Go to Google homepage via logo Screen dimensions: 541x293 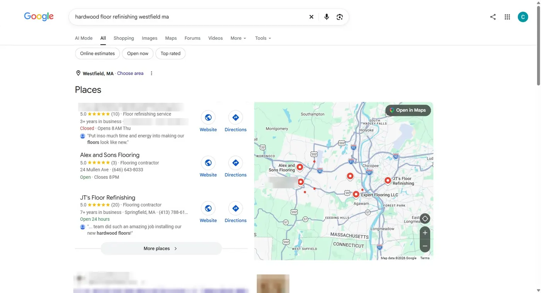[x=39, y=17]
